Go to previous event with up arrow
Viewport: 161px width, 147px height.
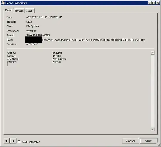[7, 141]
